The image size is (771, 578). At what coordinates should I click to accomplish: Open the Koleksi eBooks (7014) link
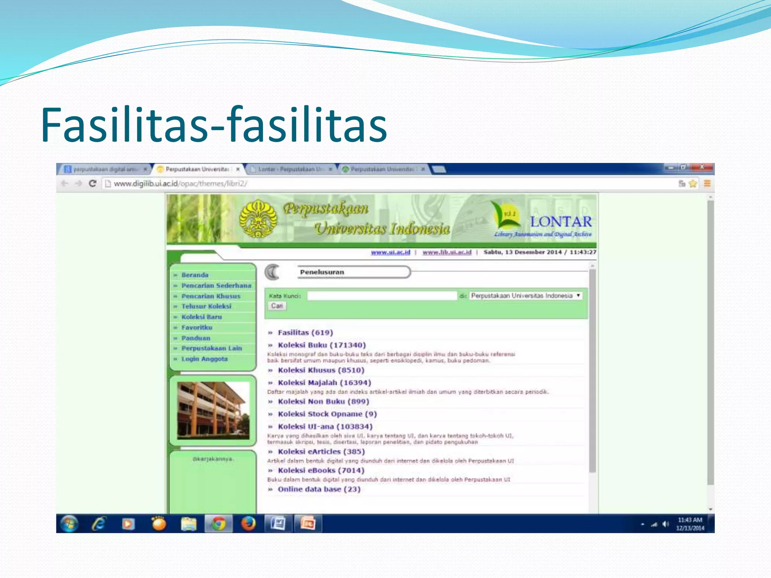pos(321,470)
